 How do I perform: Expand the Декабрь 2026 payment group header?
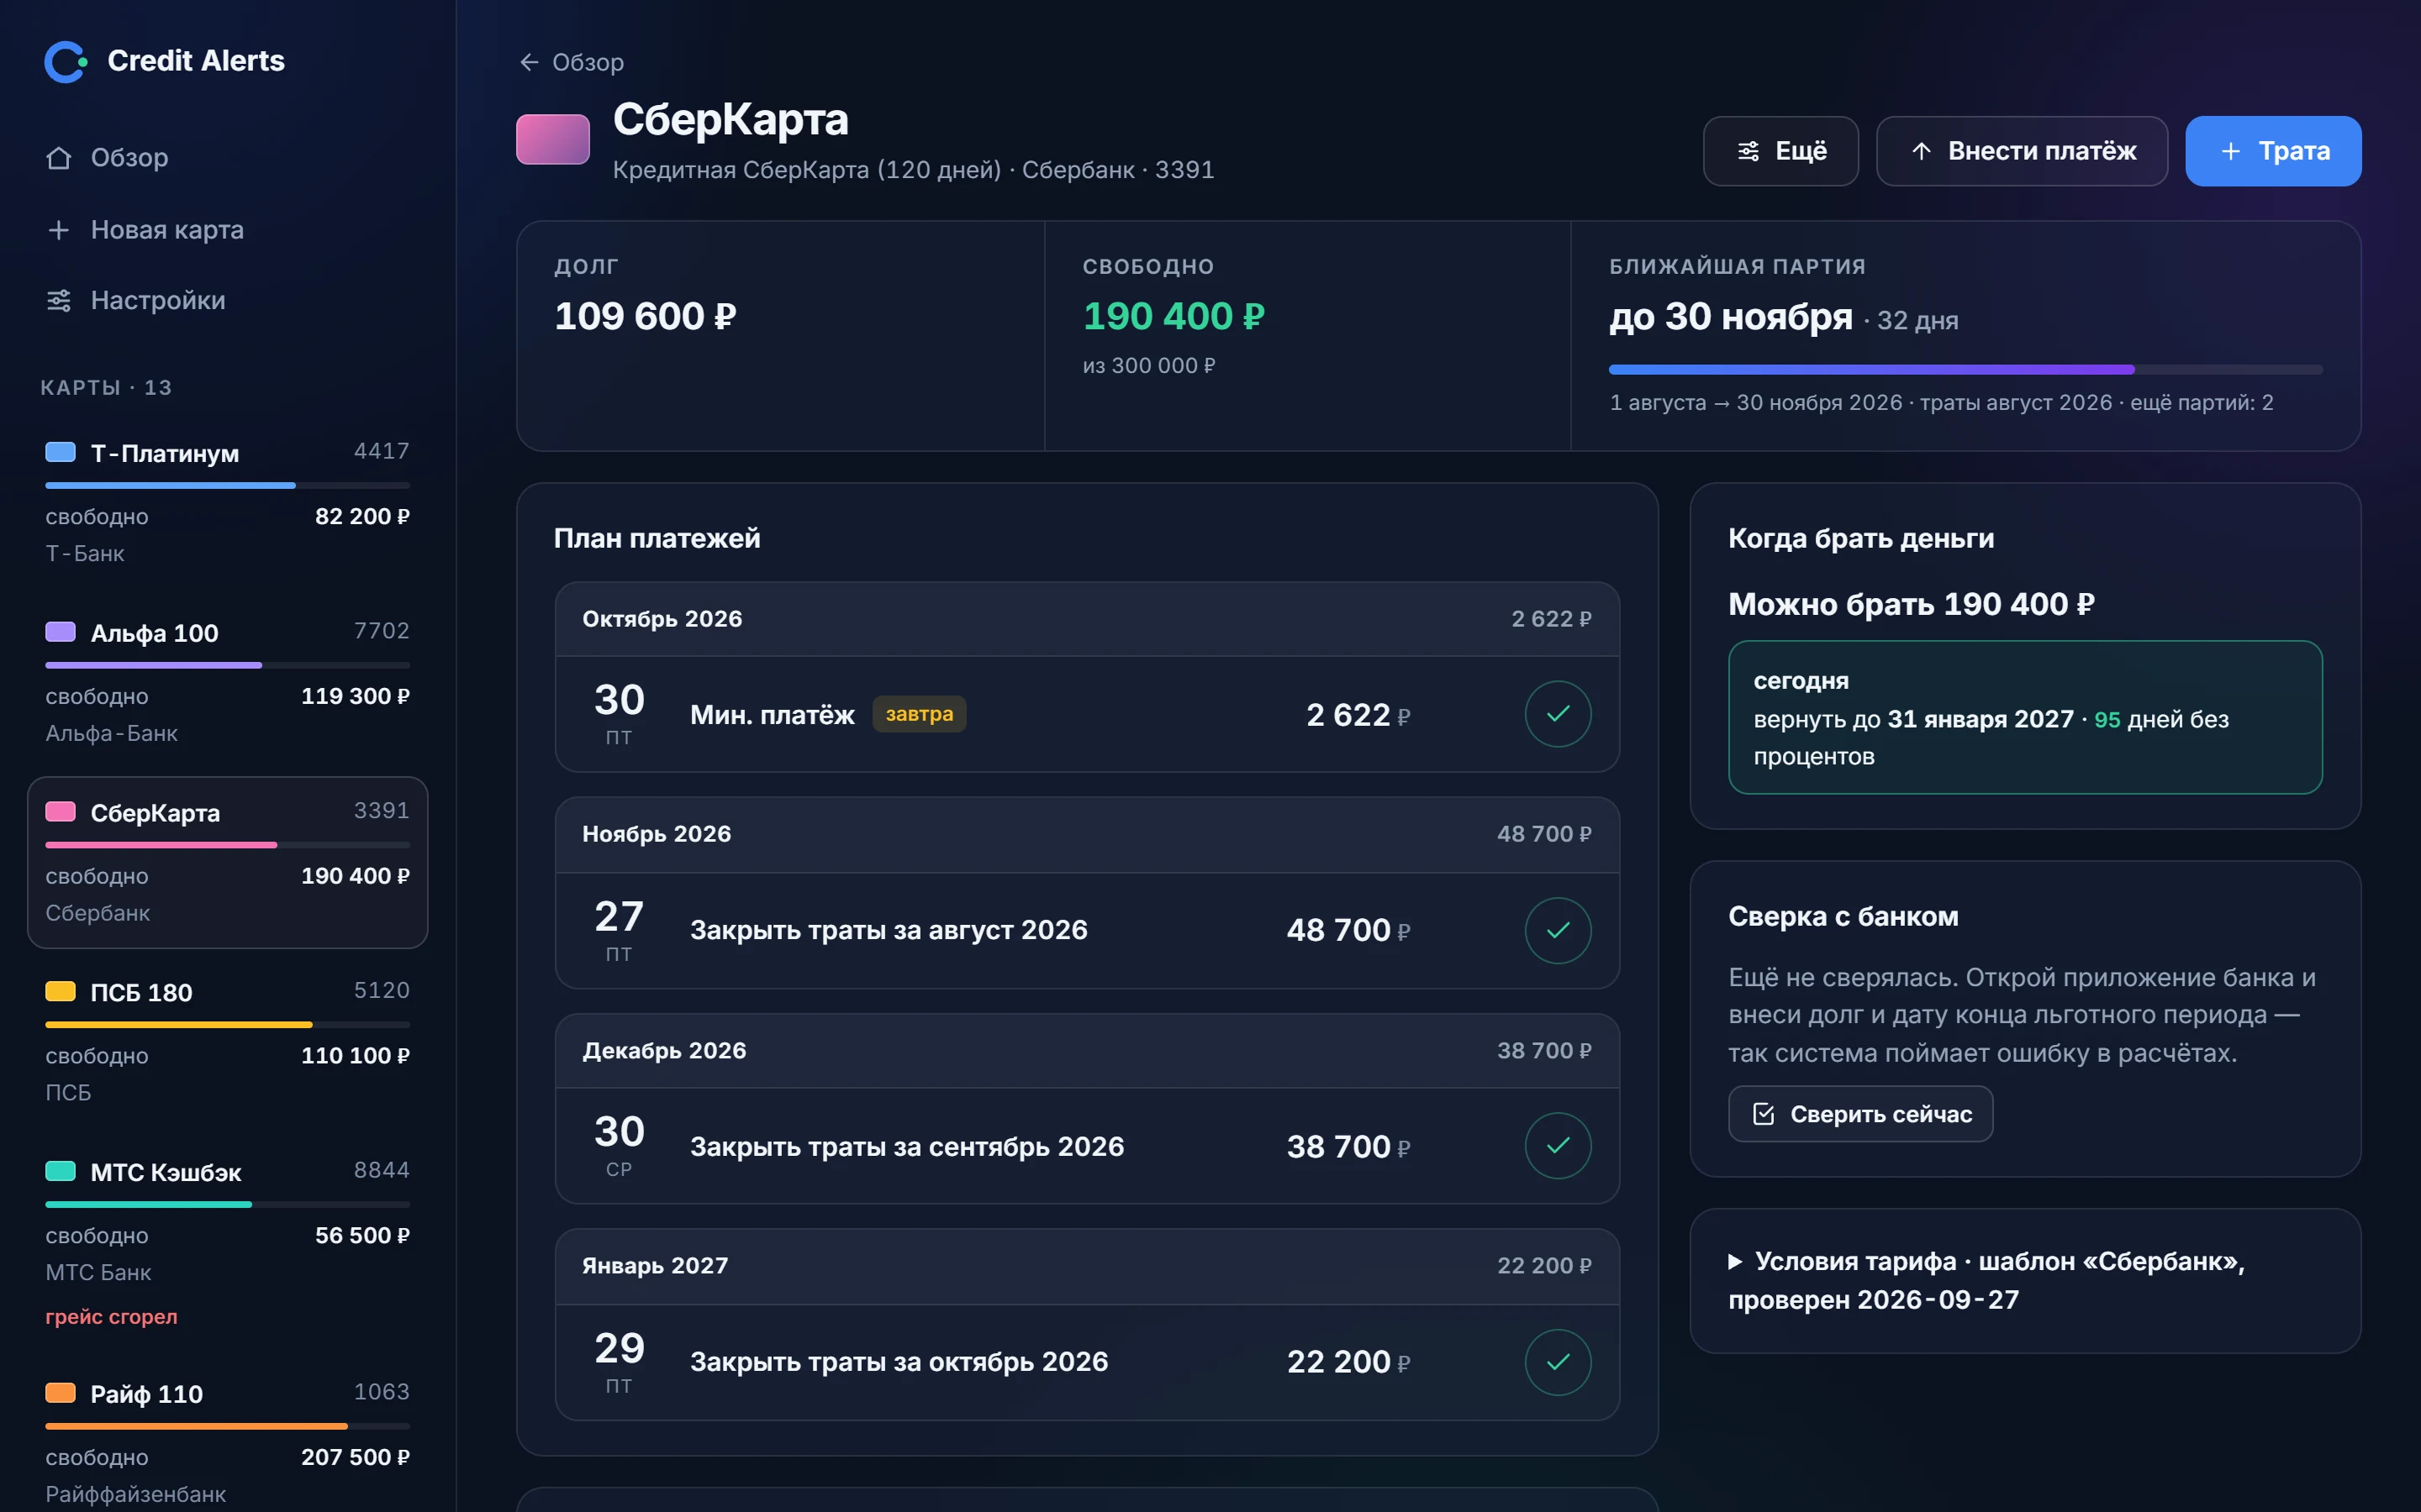[x=1086, y=1051]
